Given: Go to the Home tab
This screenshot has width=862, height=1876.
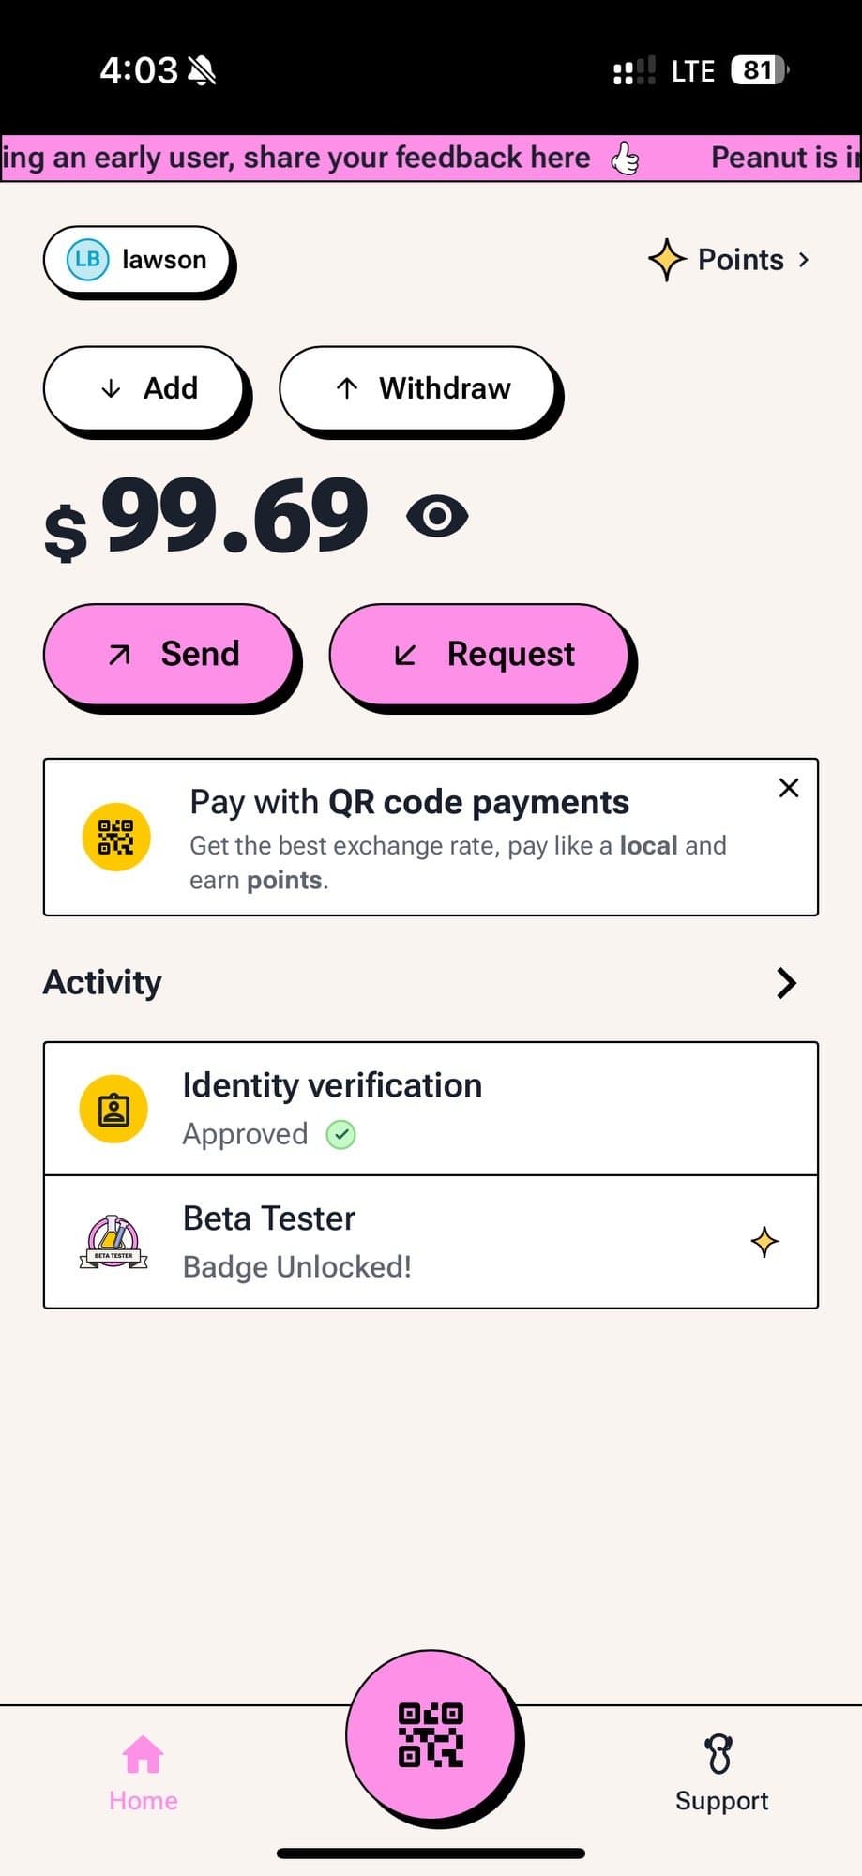Looking at the screenshot, I should [x=143, y=1772].
